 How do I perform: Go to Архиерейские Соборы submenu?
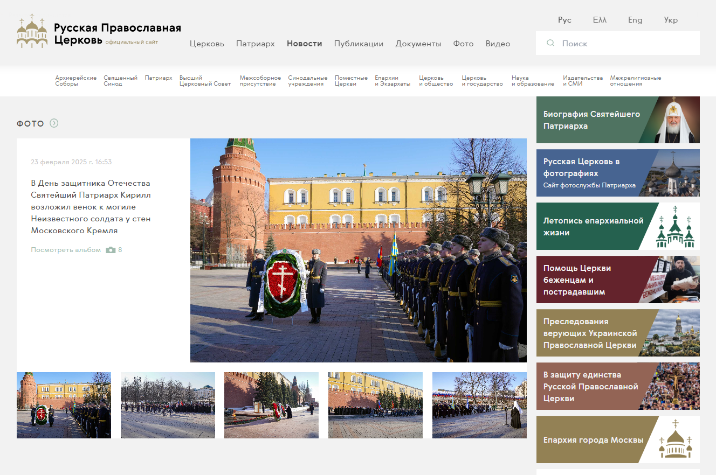[76, 81]
